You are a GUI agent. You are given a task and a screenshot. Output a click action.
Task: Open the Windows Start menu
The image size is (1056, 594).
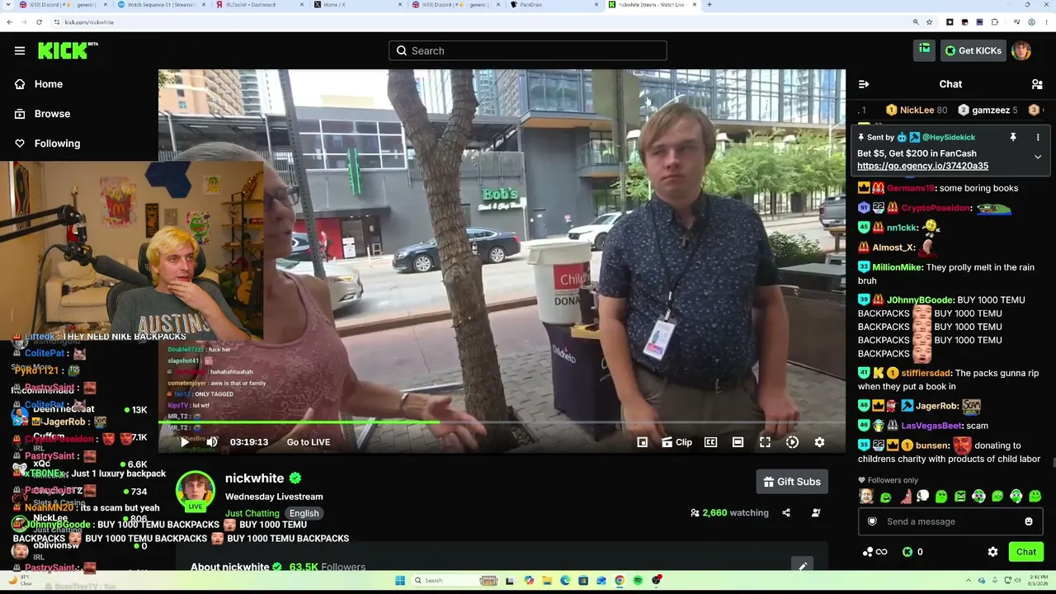(400, 581)
